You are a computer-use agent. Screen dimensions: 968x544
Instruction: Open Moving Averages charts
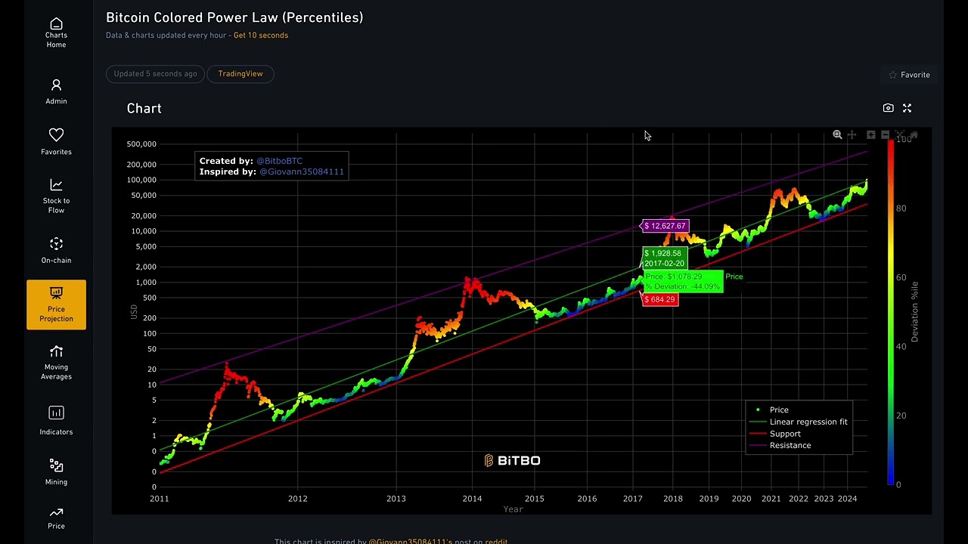[x=56, y=363]
